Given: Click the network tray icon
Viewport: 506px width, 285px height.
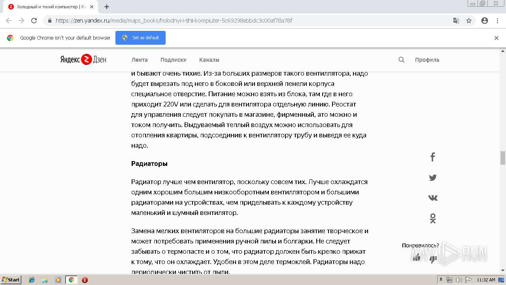Looking at the screenshot, I should [x=449, y=280].
